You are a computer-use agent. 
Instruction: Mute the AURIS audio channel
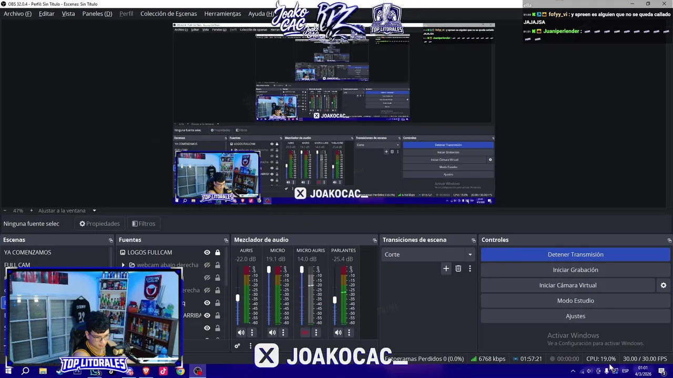click(x=241, y=332)
